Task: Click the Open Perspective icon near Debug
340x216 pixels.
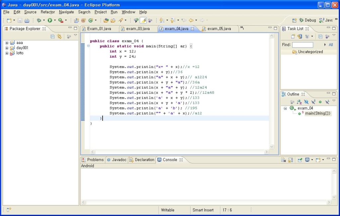Action: (x=294, y=20)
